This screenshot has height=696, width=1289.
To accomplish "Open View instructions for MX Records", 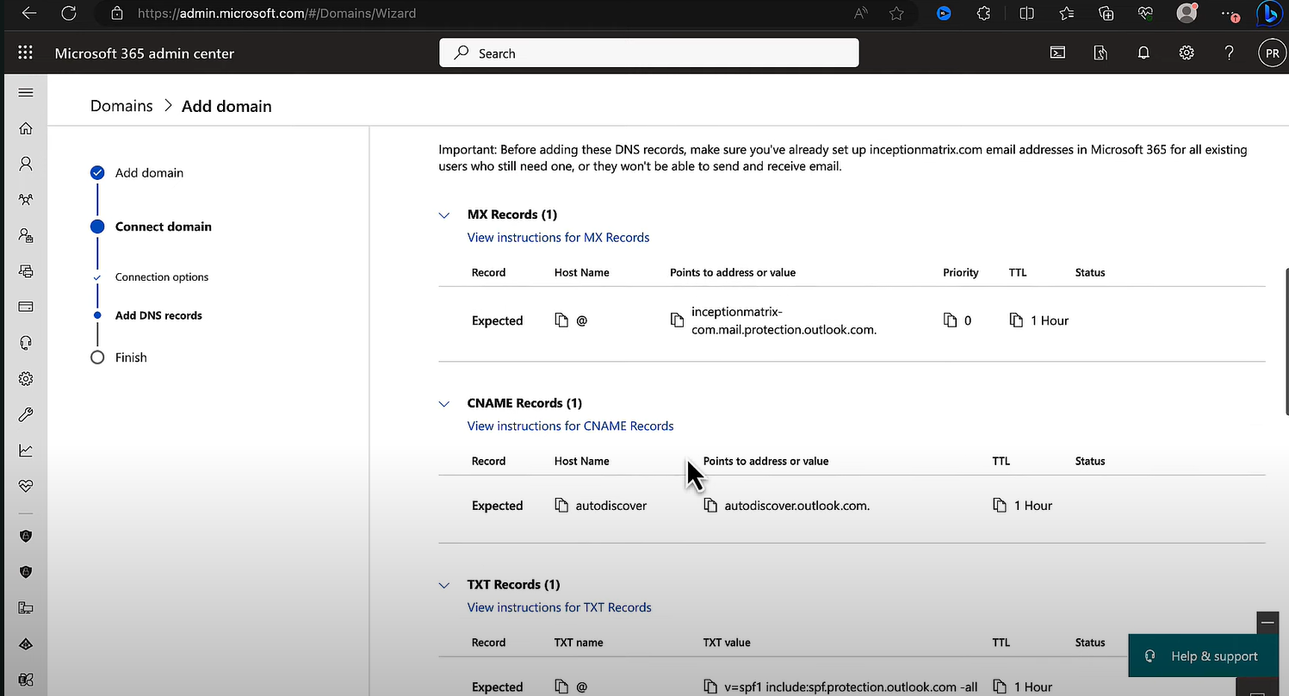I will point(558,238).
